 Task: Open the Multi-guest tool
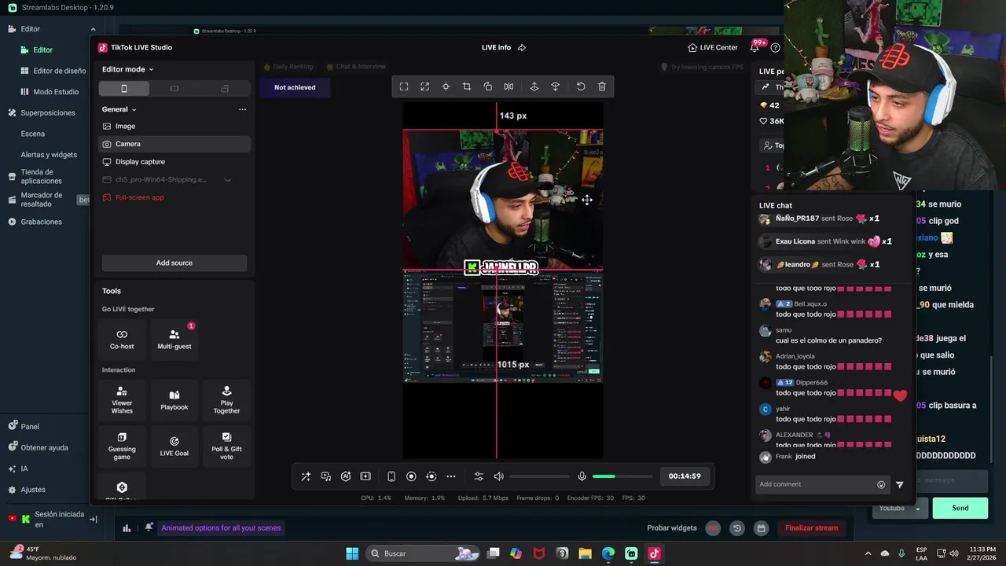click(x=174, y=339)
